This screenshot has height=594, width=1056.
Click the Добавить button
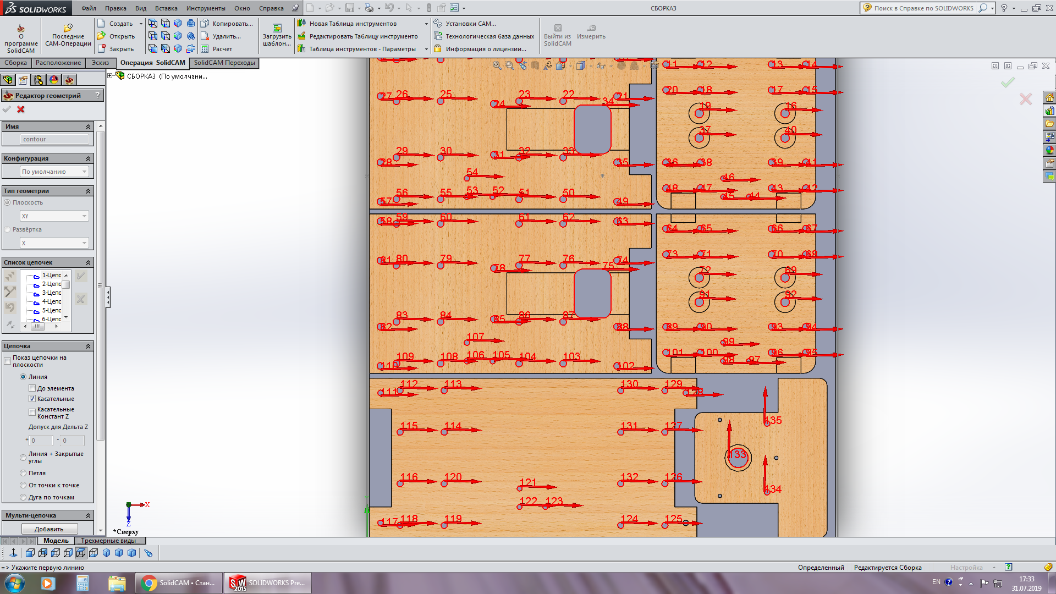(49, 529)
